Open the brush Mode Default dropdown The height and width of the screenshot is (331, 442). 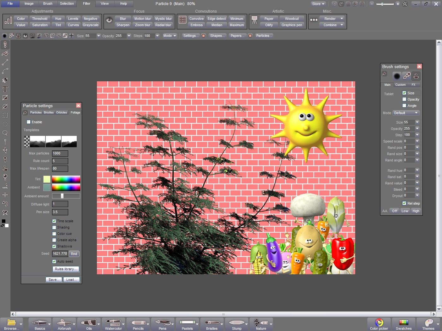pyautogui.click(x=406, y=113)
